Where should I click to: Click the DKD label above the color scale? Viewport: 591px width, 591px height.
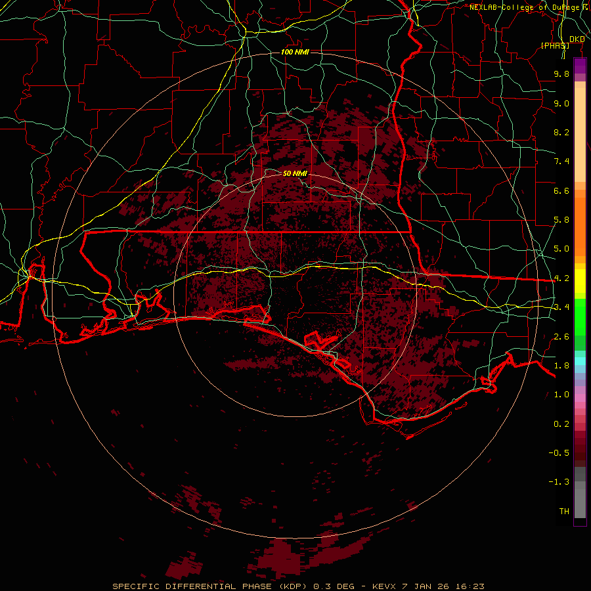pos(577,39)
